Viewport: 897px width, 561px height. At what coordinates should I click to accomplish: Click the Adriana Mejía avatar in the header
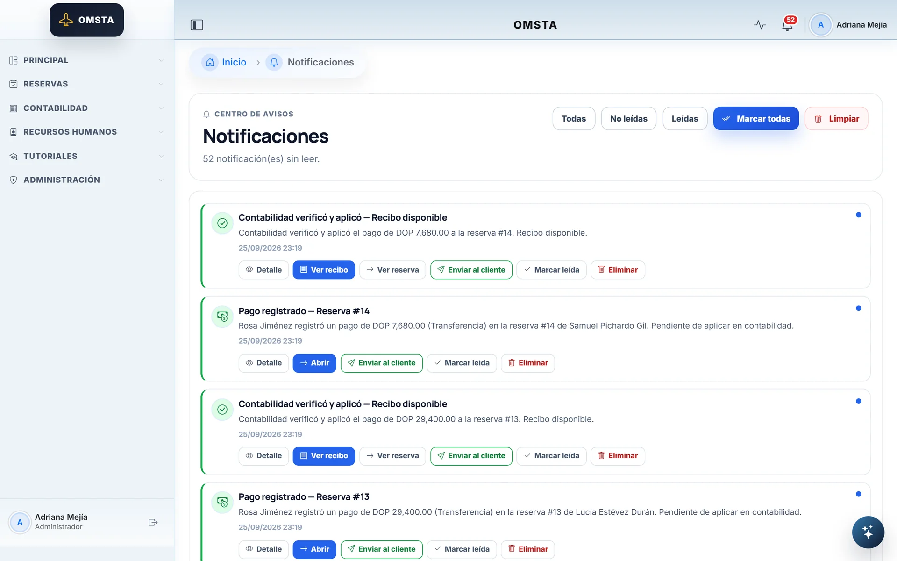(x=820, y=25)
